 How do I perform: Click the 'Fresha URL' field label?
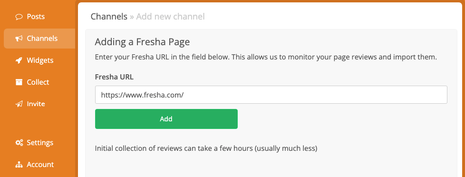click(114, 77)
